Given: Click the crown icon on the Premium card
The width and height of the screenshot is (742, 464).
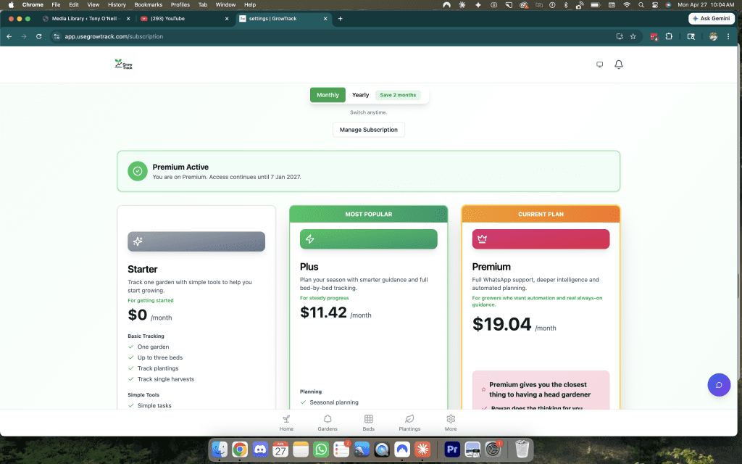Looking at the screenshot, I should click(x=482, y=239).
